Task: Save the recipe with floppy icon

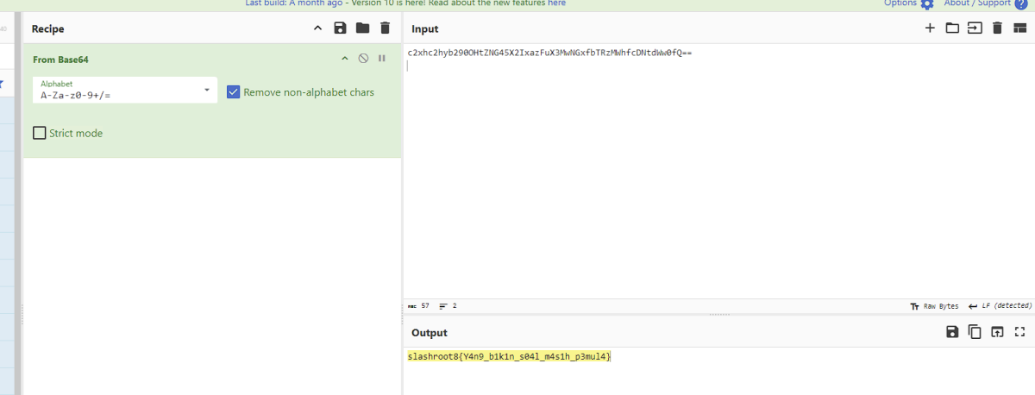Action: coord(340,28)
